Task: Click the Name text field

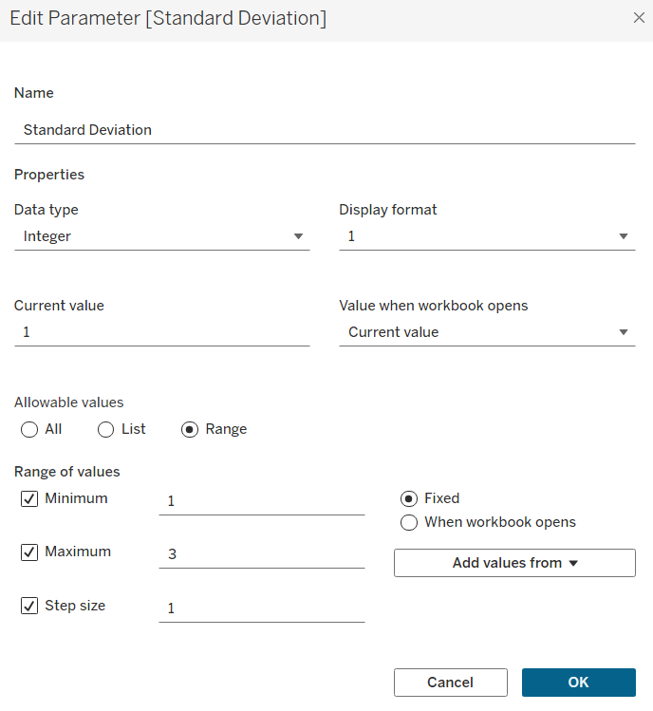Action: [324, 130]
